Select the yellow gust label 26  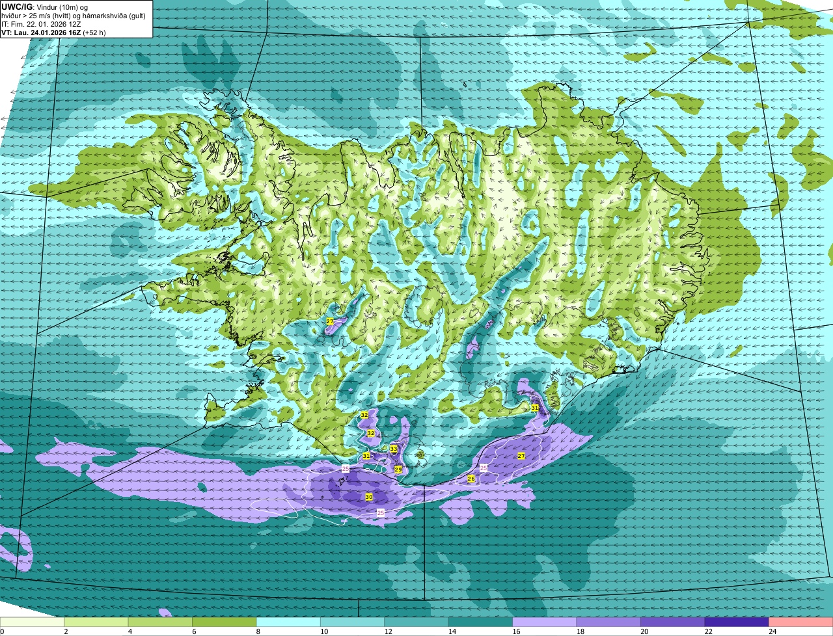(x=471, y=479)
